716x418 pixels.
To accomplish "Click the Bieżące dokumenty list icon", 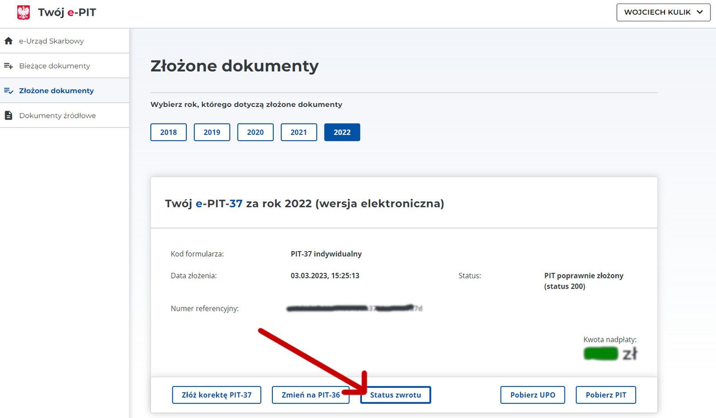I will coord(8,66).
